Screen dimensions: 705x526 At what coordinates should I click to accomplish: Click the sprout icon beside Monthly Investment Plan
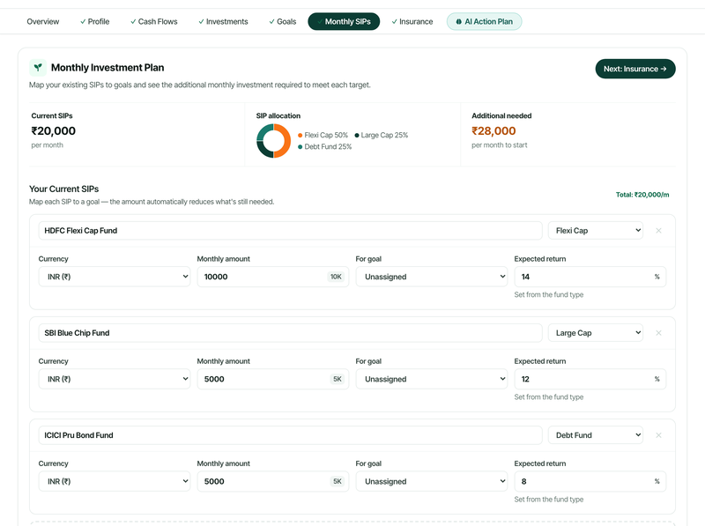point(38,68)
